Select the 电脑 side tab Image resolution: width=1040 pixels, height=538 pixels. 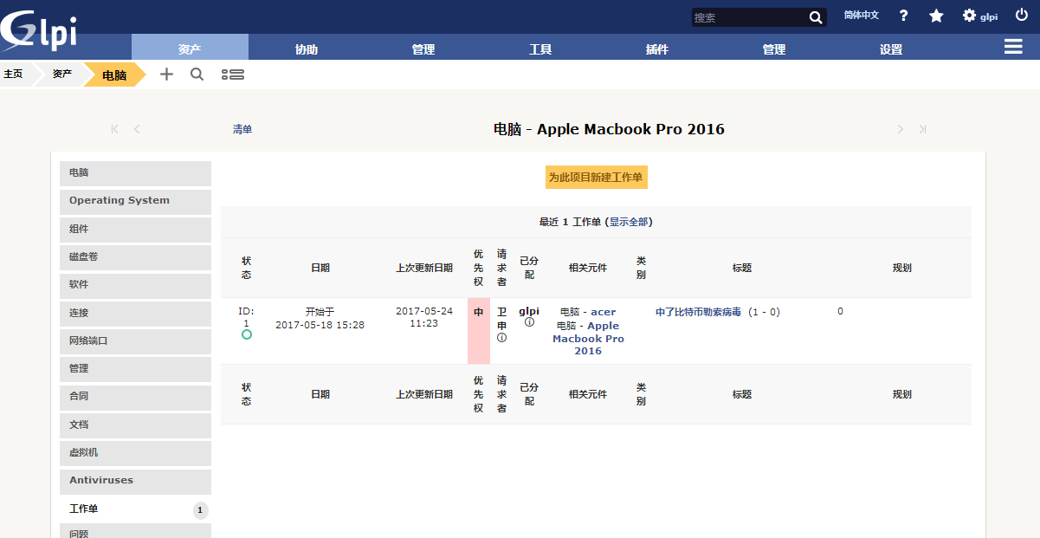pyautogui.click(x=135, y=173)
